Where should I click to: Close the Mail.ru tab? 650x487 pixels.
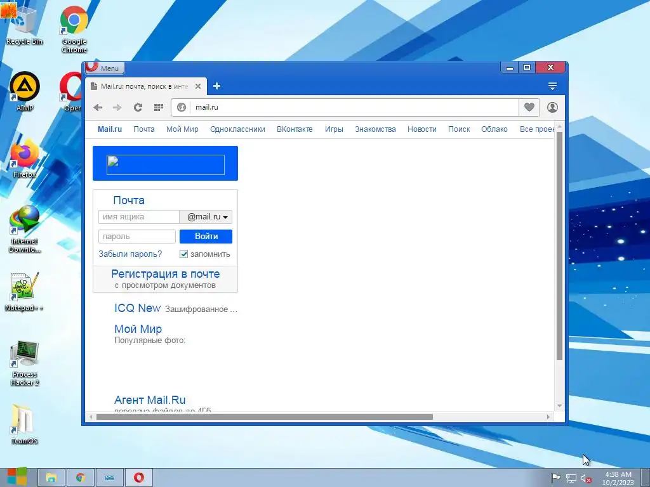[x=198, y=86]
